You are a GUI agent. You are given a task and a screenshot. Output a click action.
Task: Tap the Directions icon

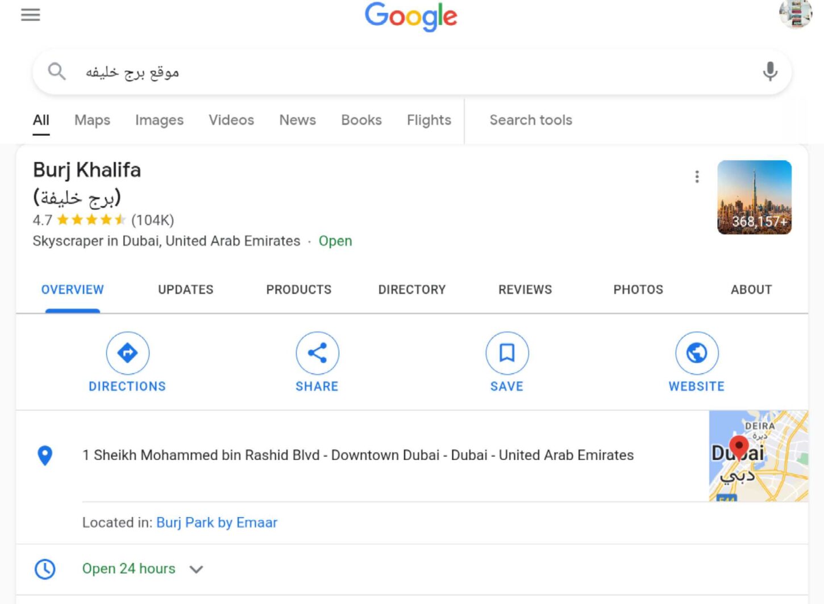127,353
